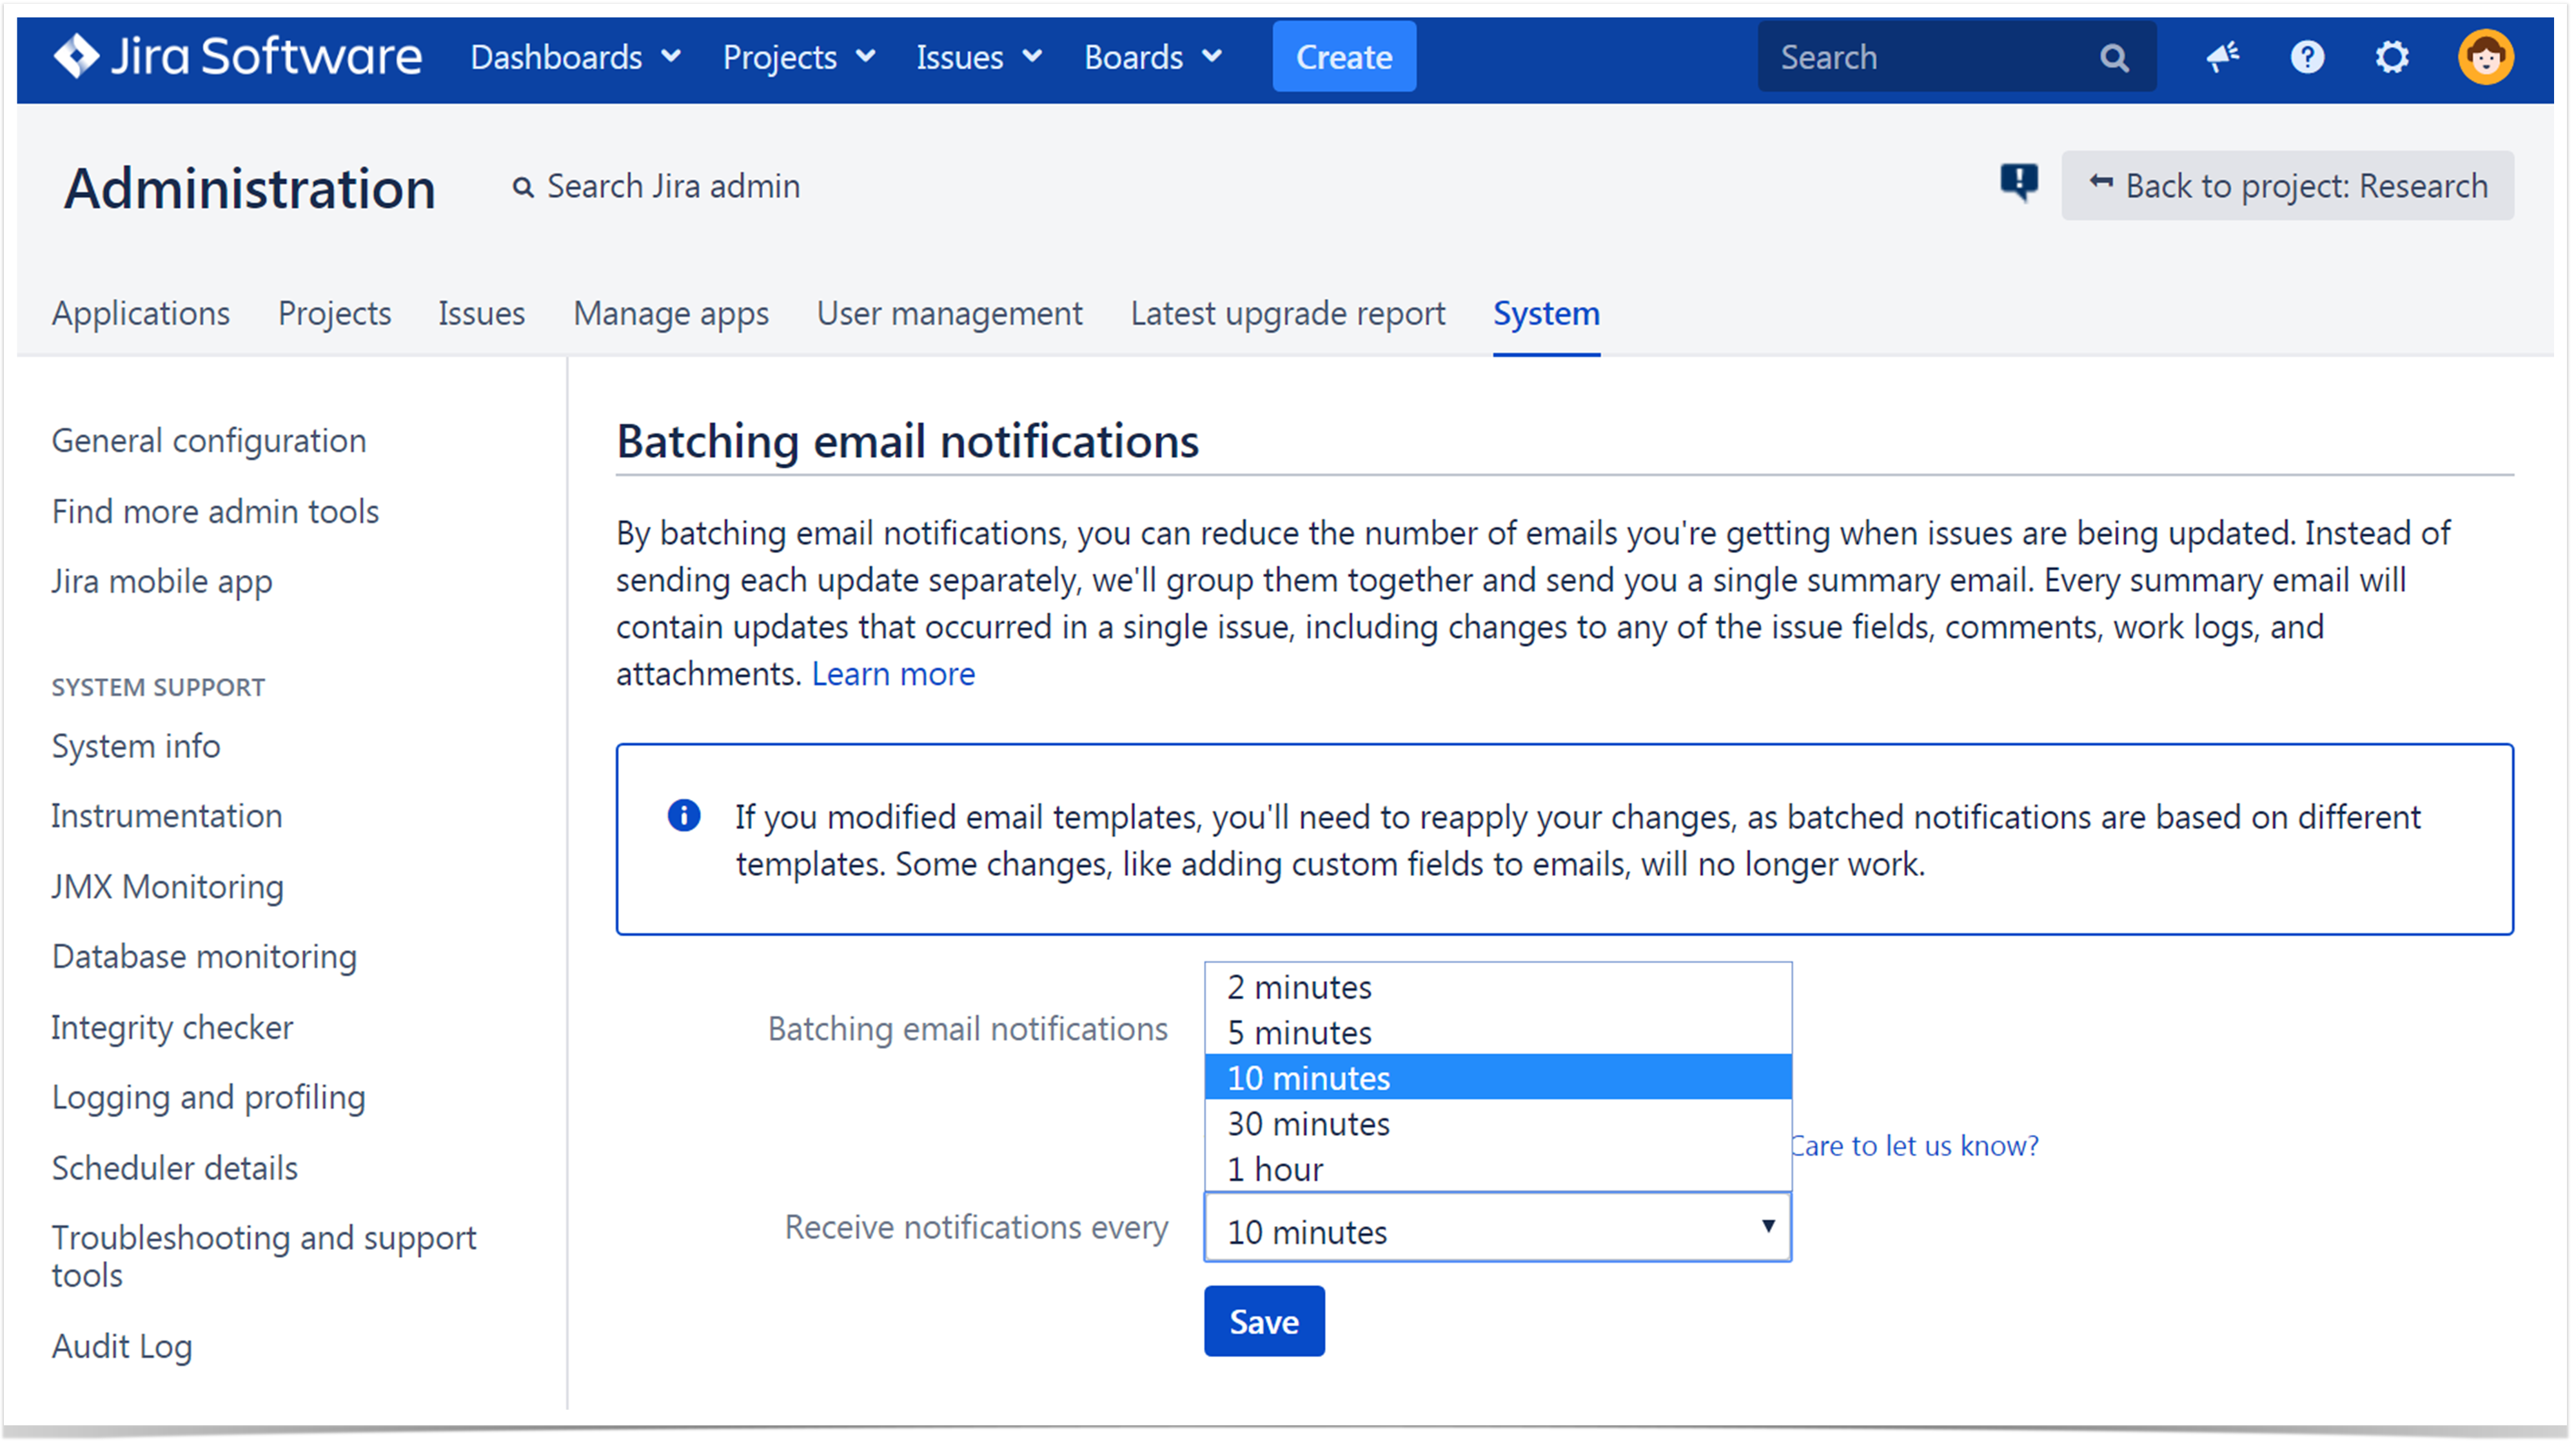Open the Dashboards dropdown menu
This screenshot has height=1444, width=2576.
coord(576,57)
